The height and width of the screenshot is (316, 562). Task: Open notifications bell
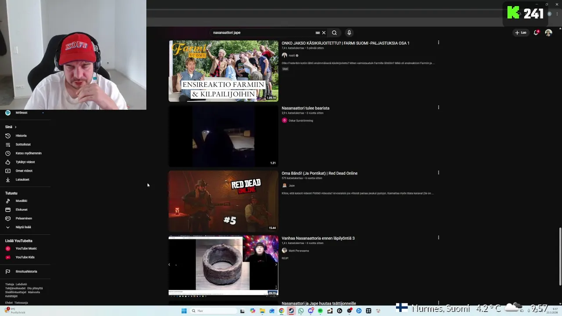coord(536,32)
